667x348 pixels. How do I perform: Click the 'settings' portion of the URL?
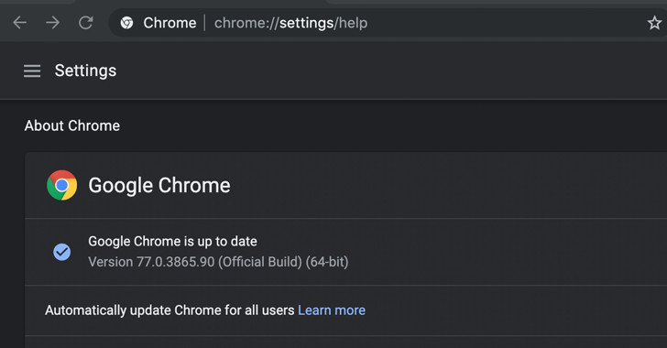pos(306,23)
